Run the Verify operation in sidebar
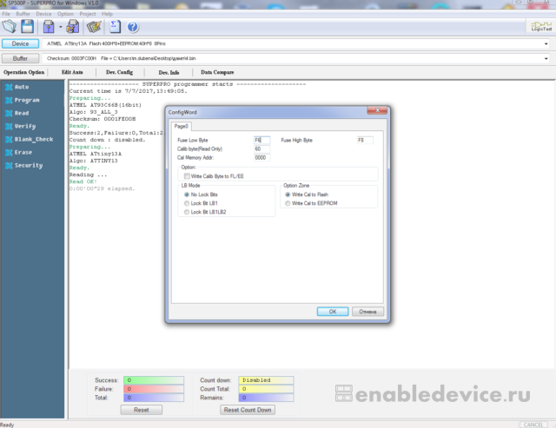This screenshot has width=556, height=428. [x=21, y=126]
